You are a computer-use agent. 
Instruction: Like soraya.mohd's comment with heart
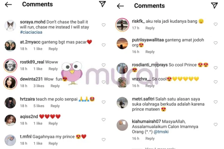(x=103, y=25)
